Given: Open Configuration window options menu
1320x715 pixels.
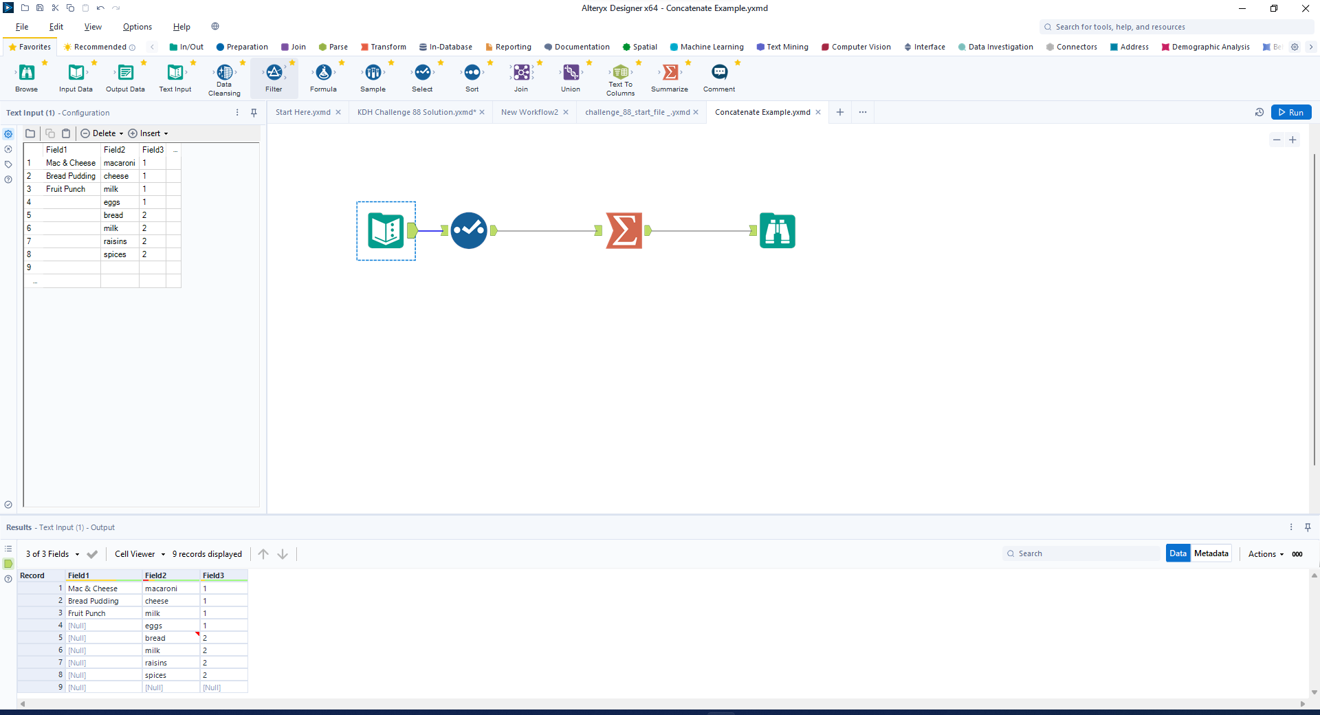Looking at the screenshot, I should (x=237, y=113).
